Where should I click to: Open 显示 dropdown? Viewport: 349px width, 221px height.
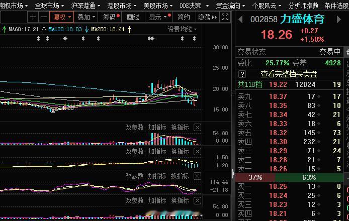coord(159,17)
